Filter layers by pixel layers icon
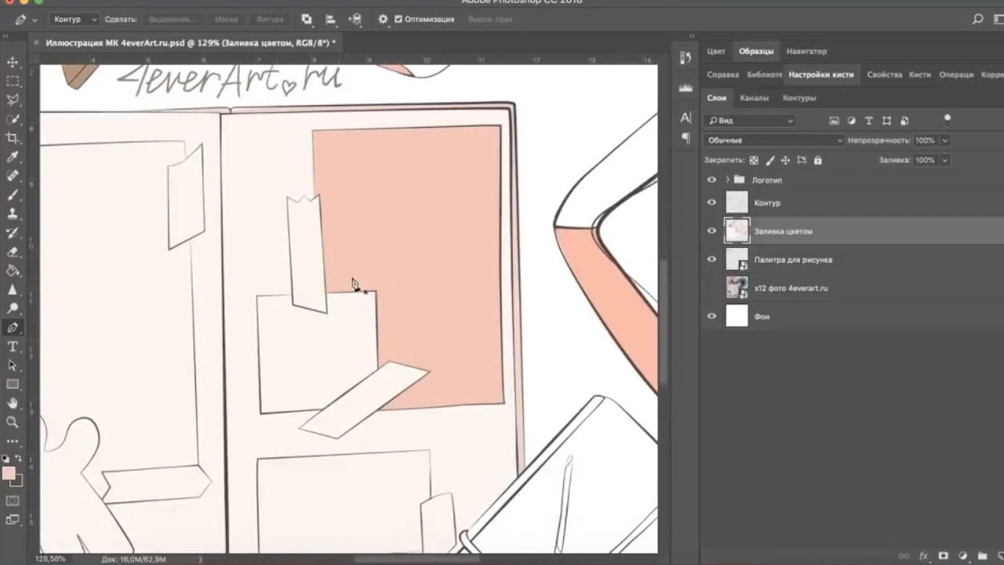 tap(834, 121)
